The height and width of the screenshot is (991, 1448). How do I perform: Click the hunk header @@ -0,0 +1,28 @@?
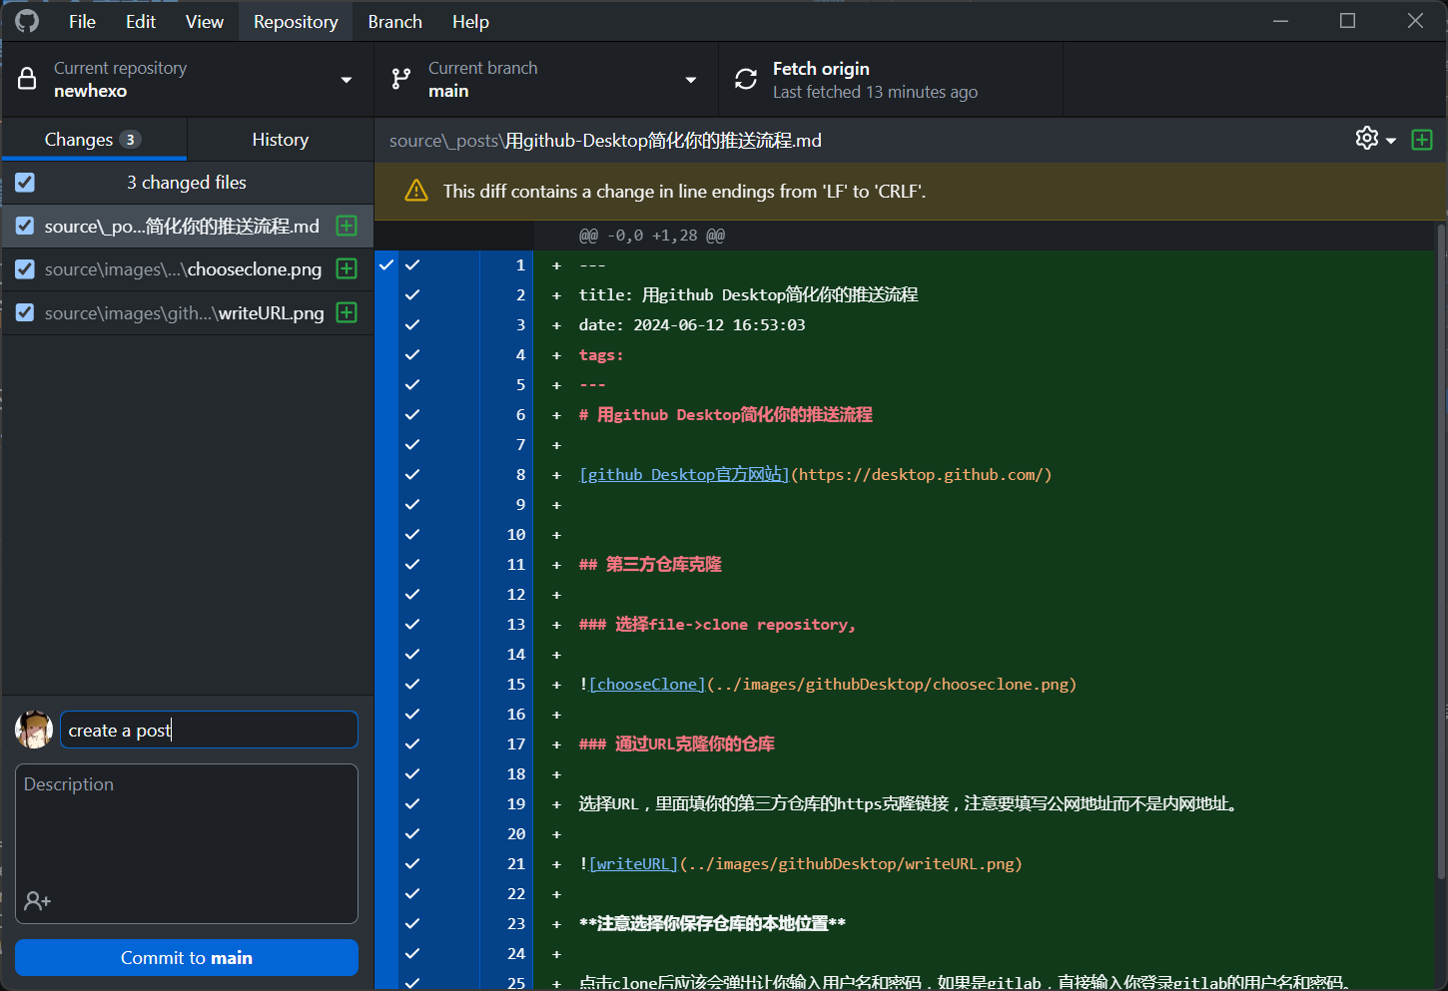point(652,236)
